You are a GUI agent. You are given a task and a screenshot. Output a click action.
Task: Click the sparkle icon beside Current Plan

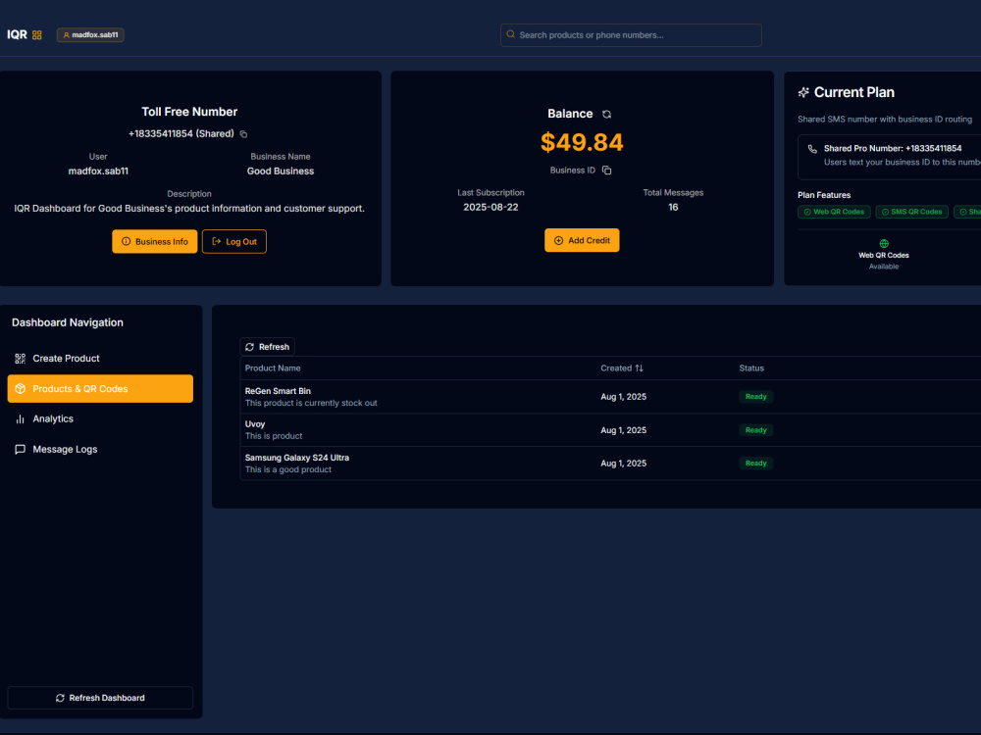[803, 92]
